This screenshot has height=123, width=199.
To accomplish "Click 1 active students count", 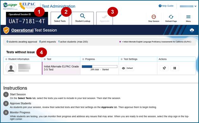I will pos(73,42).
